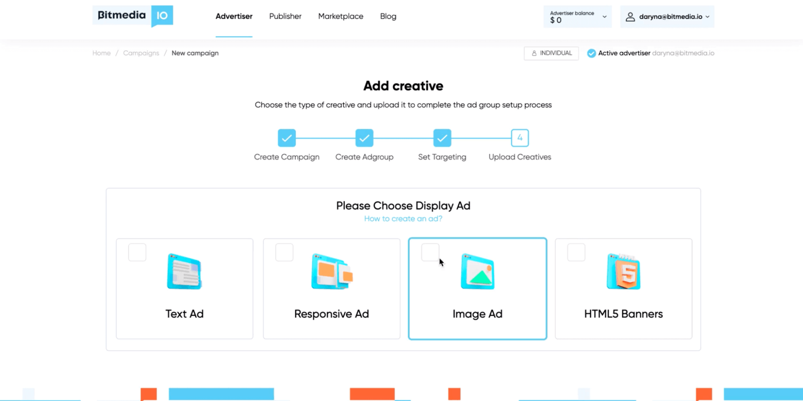The height and width of the screenshot is (401, 803).
Task: Select the Text Ad icon
Action: pyautogui.click(x=184, y=271)
